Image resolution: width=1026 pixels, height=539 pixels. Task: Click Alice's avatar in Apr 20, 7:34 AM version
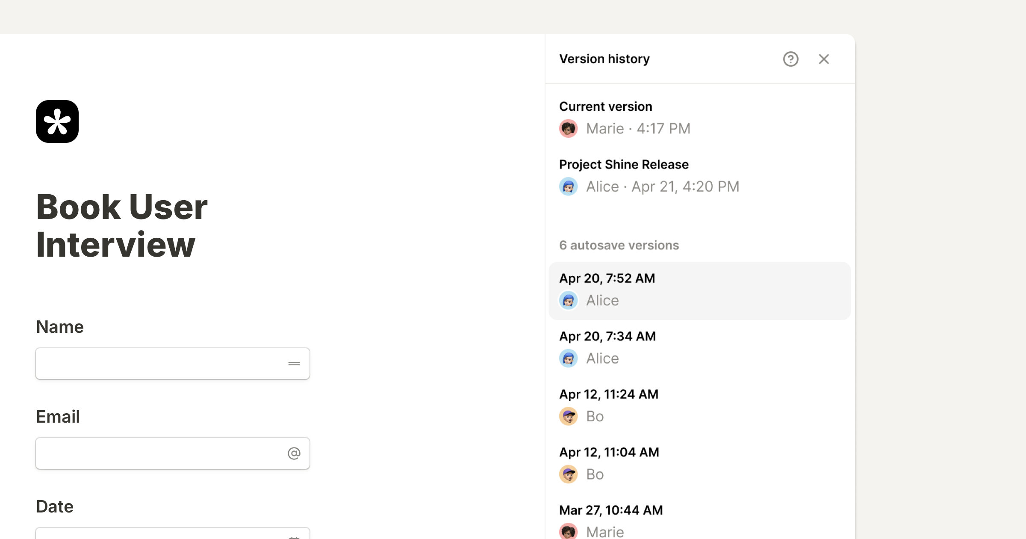pos(569,358)
